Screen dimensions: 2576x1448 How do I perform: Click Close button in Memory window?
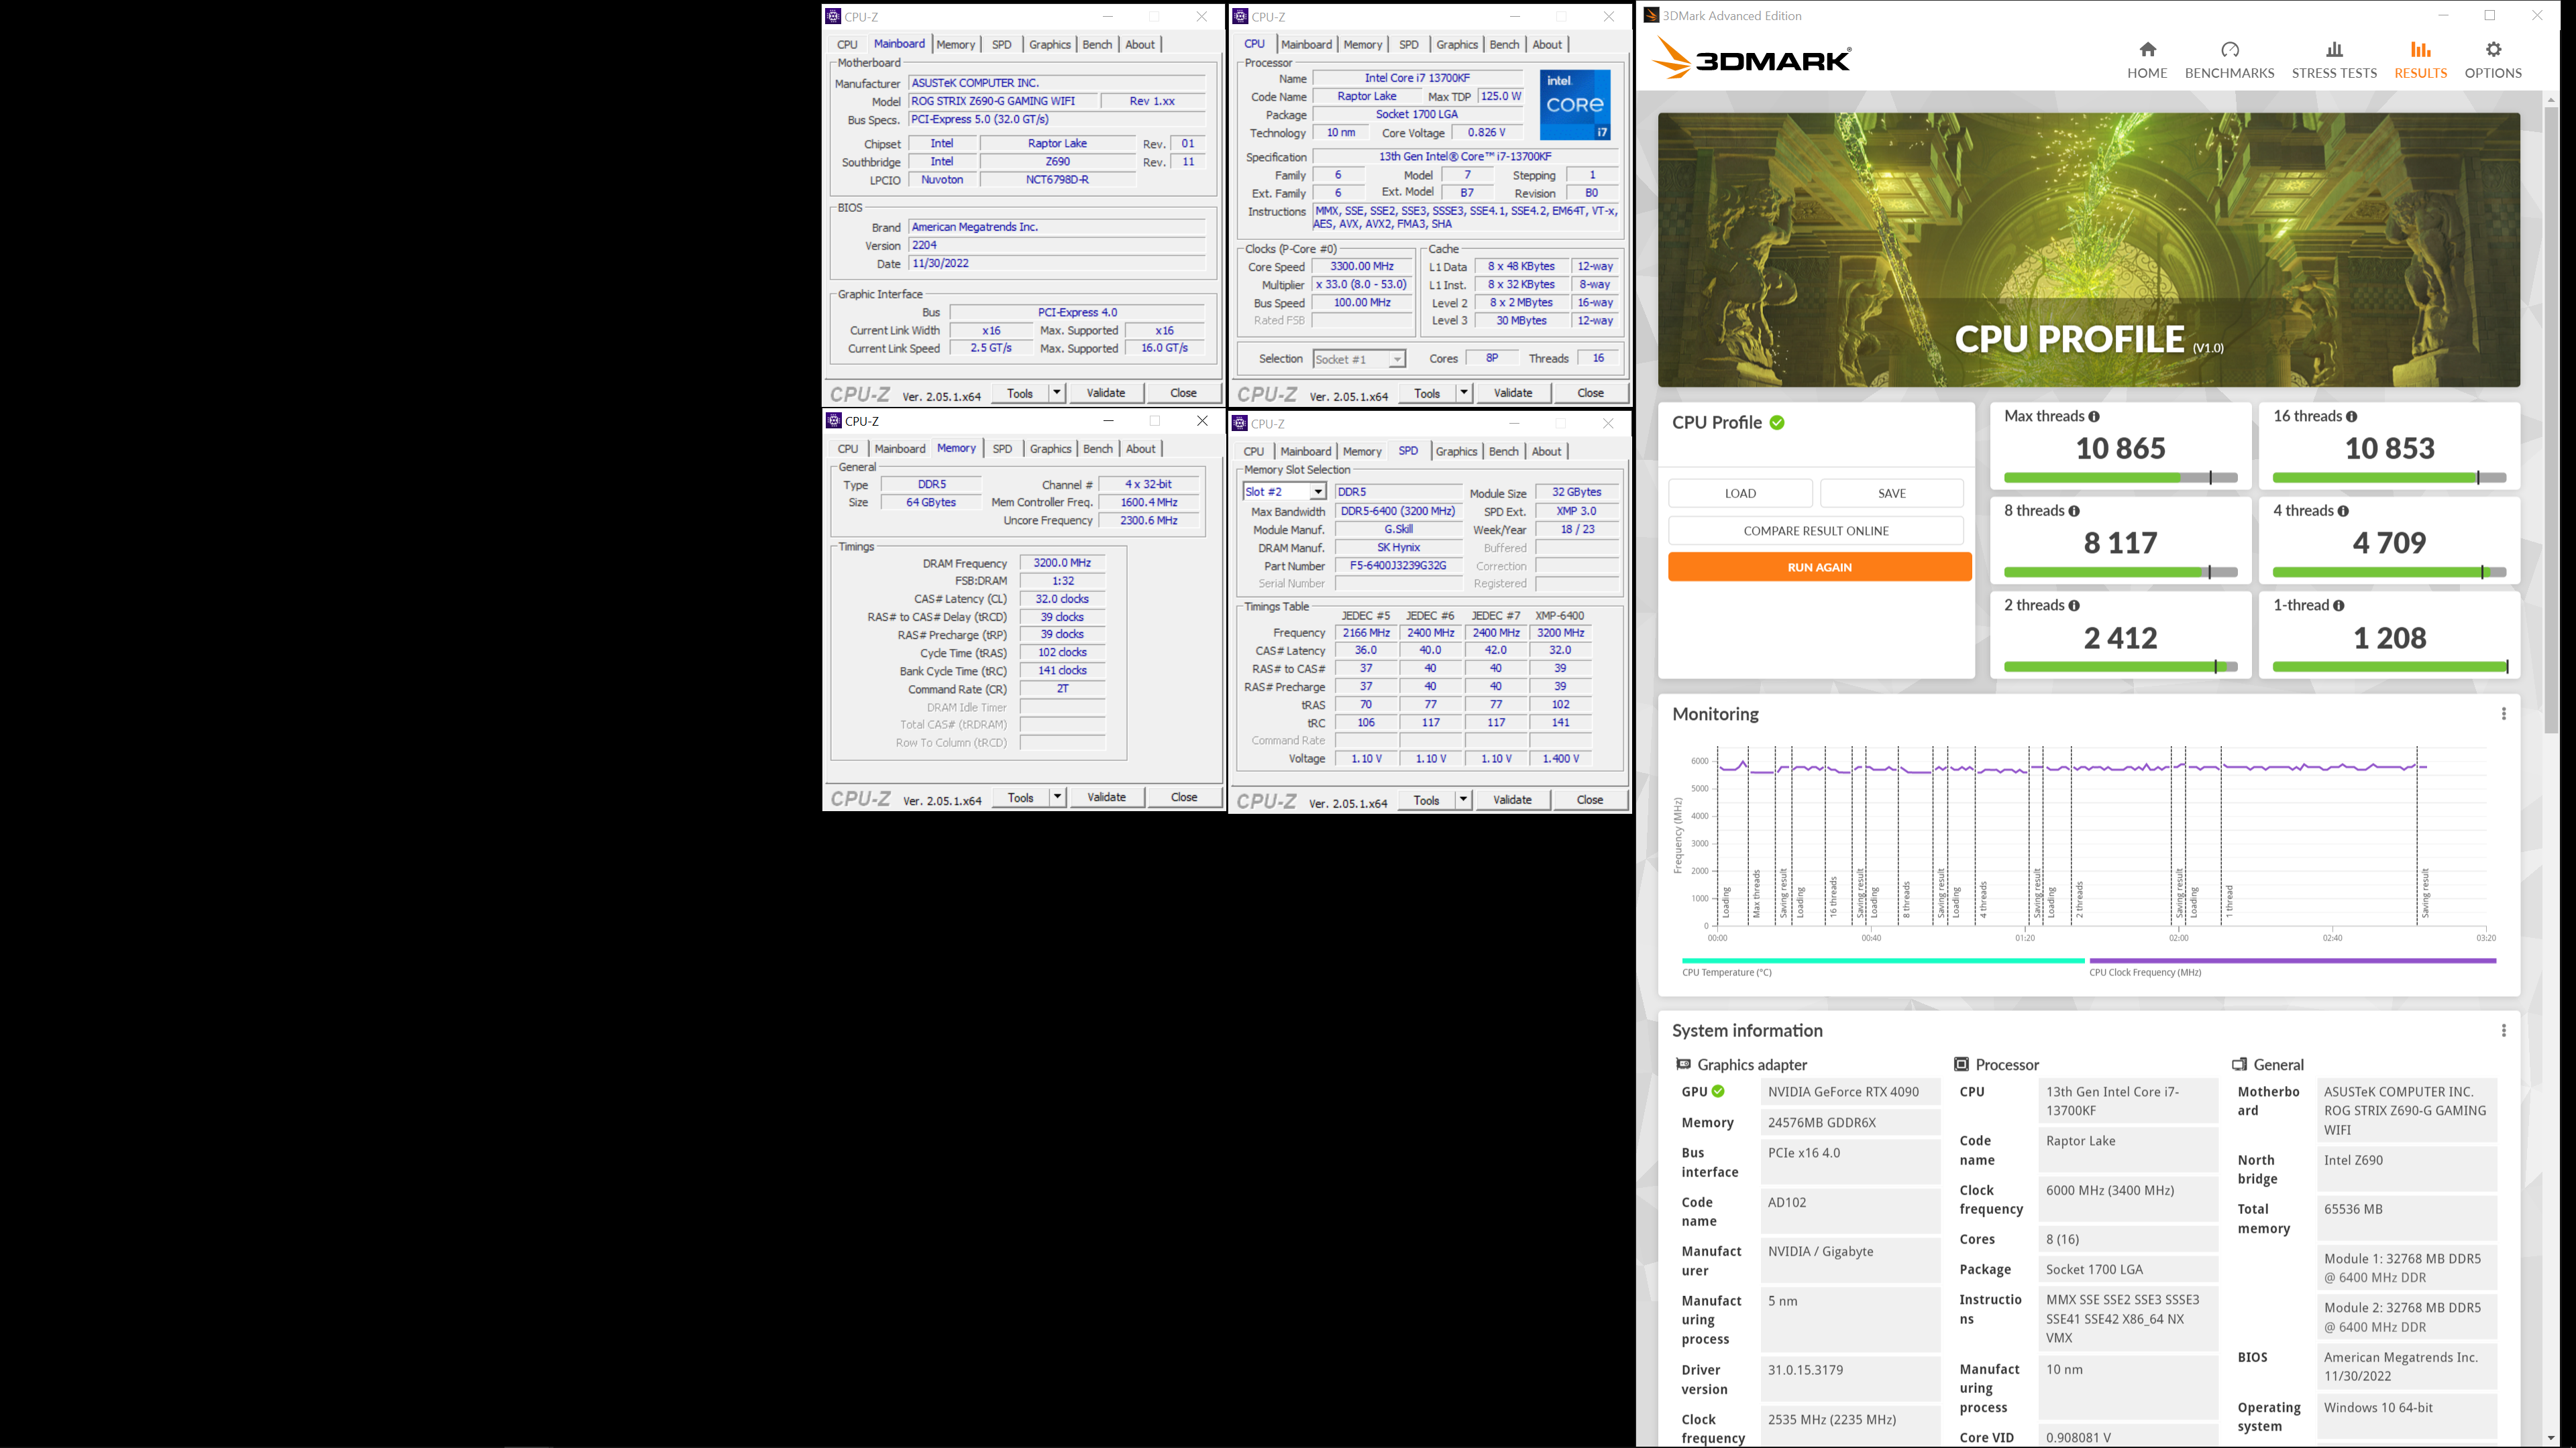click(1184, 796)
